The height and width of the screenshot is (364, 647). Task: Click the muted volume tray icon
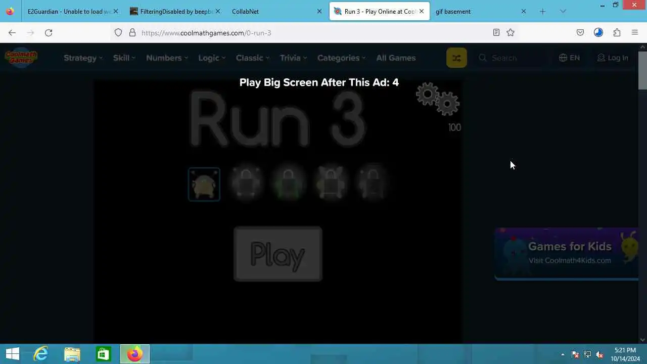[599, 354]
